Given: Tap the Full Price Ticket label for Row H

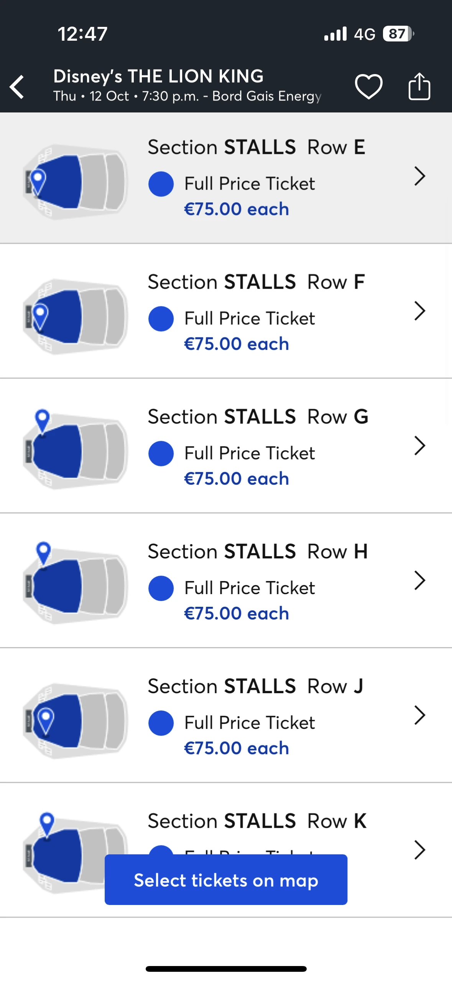Looking at the screenshot, I should (250, 588).
